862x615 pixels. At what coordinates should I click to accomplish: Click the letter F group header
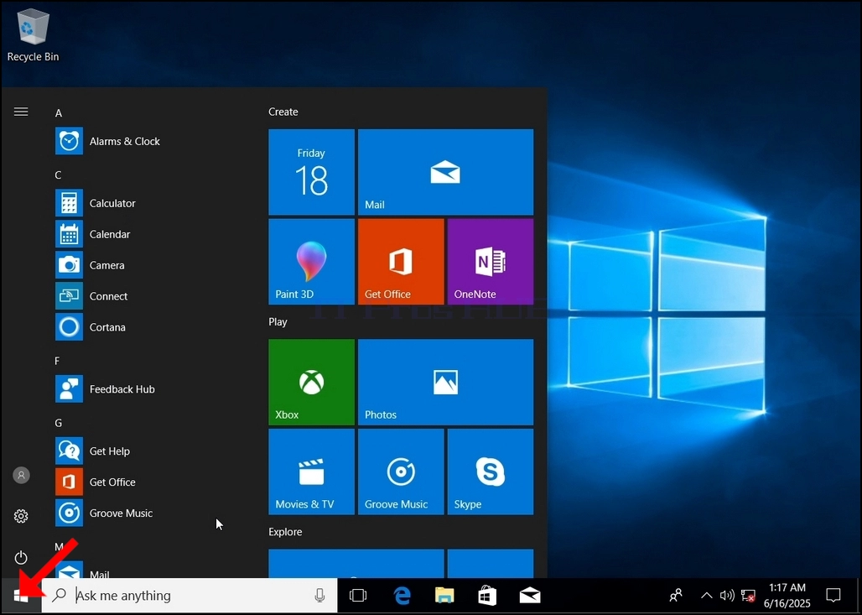[57, 362]
